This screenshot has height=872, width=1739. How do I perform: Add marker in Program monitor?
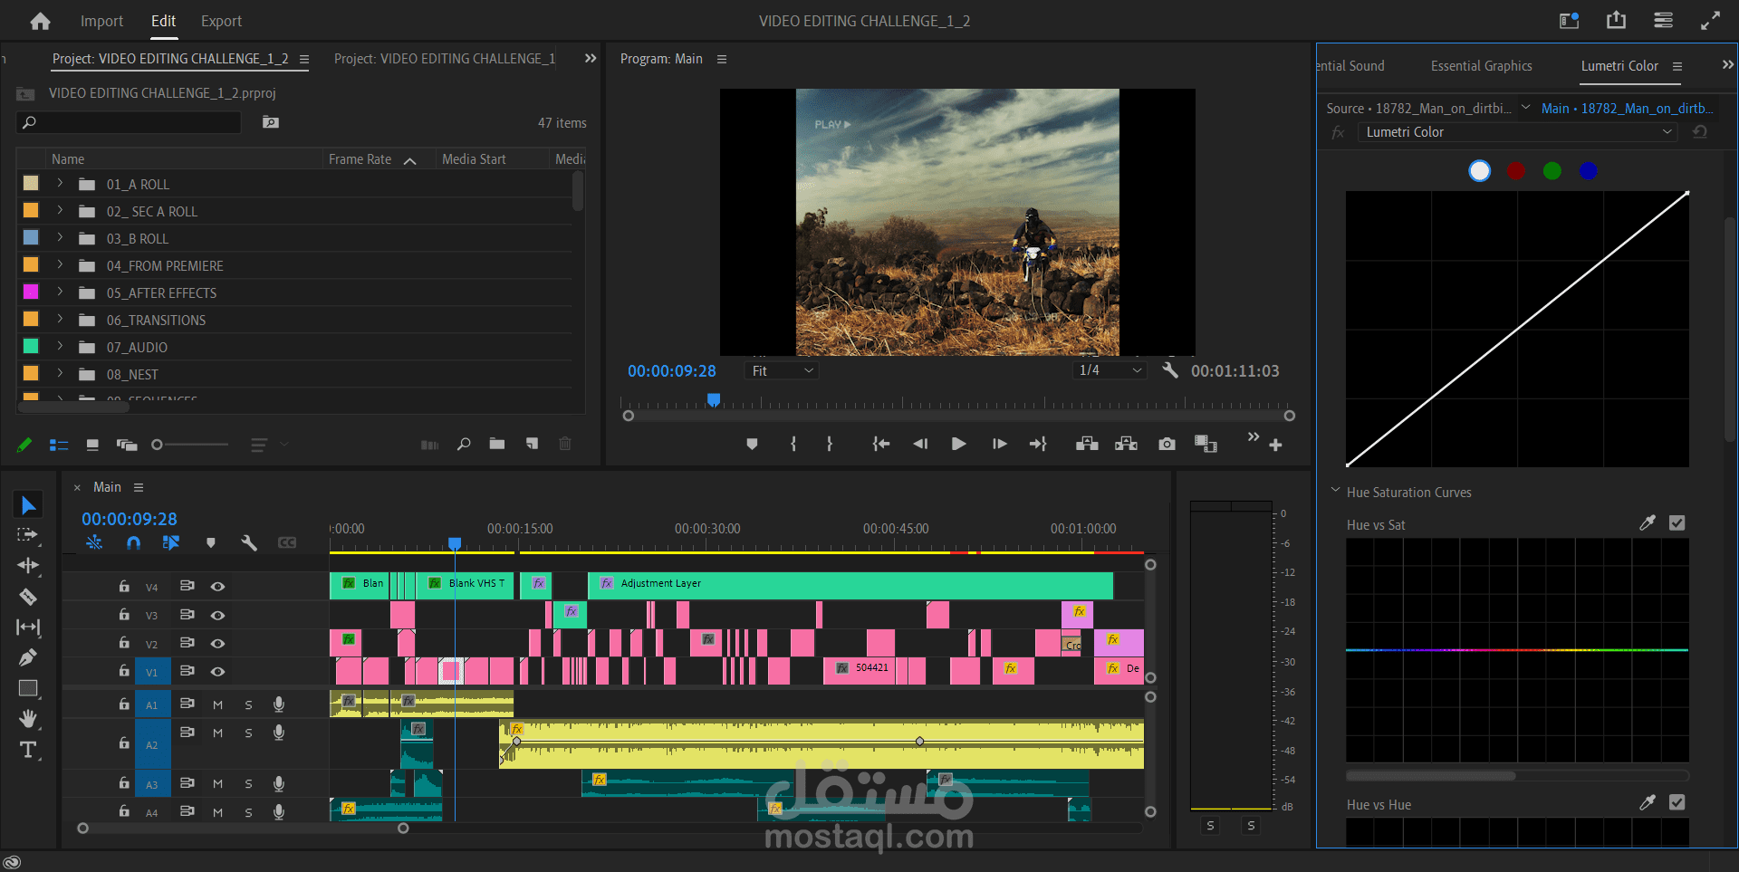click(752, 444)
